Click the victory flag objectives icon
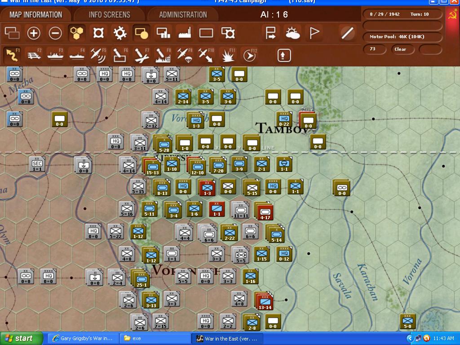 pyautogui.click(x=314, y=34)
